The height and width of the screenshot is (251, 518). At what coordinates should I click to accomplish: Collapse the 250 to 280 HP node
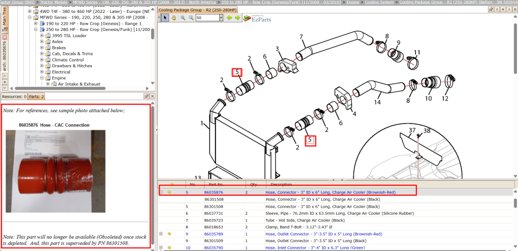point(36,29)
